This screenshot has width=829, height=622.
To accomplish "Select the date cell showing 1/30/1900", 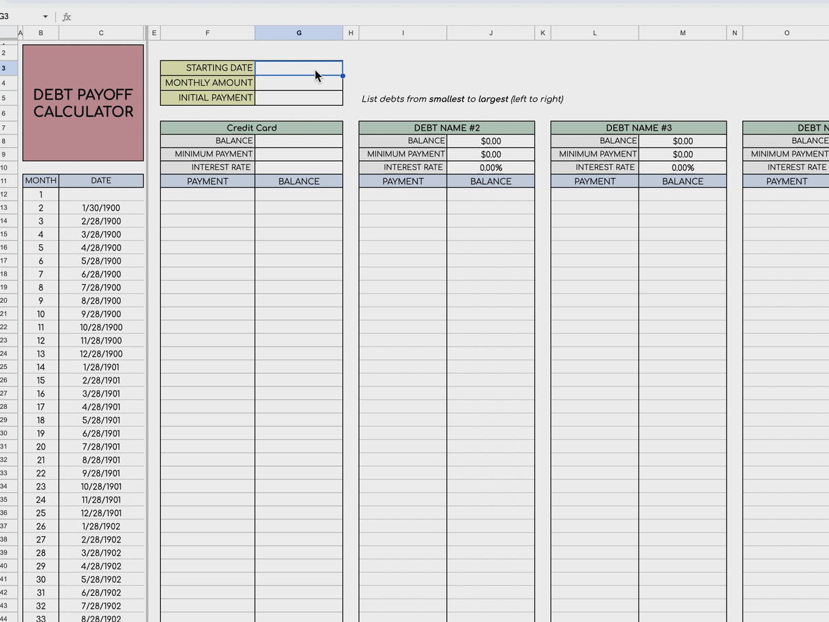I will (101, 208).
